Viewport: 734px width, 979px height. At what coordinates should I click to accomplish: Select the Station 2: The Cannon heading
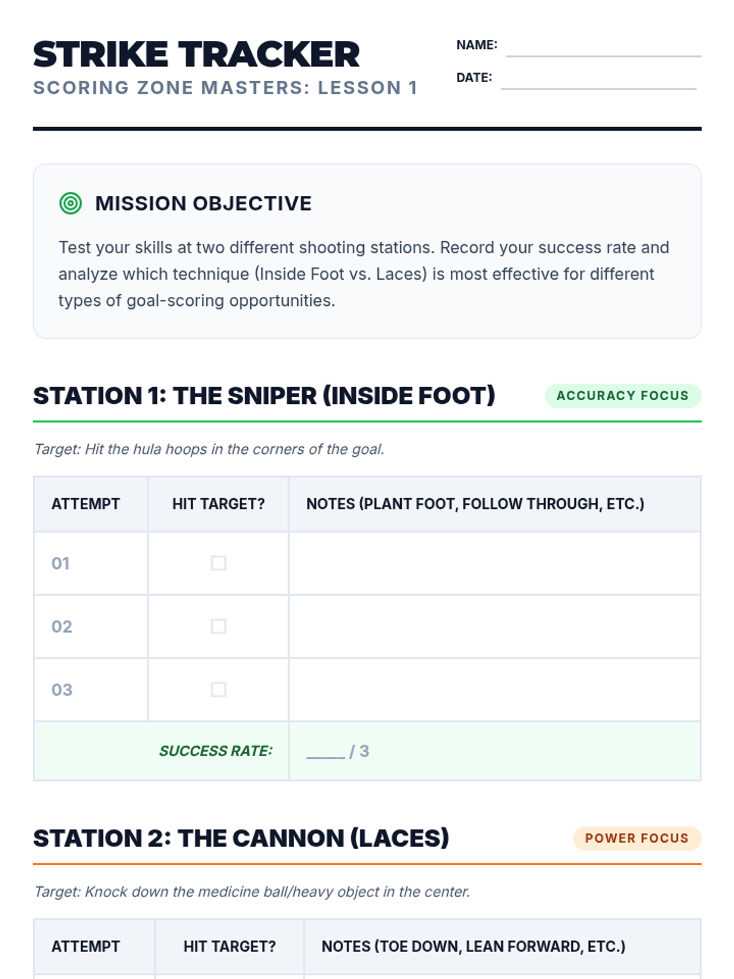coord(241,838)
